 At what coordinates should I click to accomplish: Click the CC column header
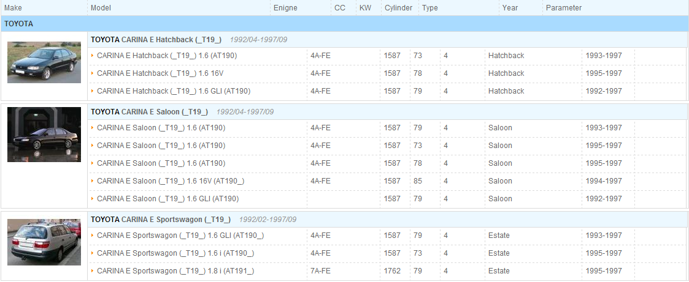pyautogui.click(x=340, y=8)
